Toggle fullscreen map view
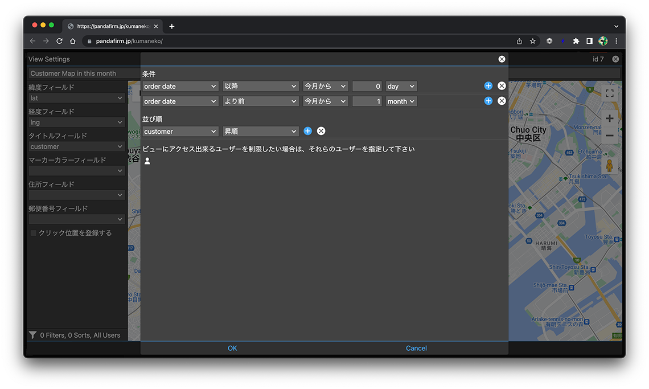This screenshot has width=649, height=389. pyautogui.click(x=610, y=93)
